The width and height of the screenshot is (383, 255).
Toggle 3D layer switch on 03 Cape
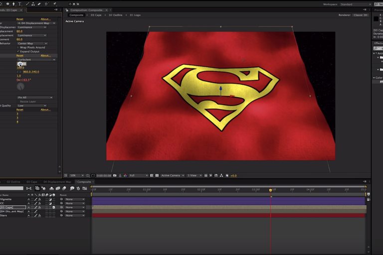(x=54, y=207)
